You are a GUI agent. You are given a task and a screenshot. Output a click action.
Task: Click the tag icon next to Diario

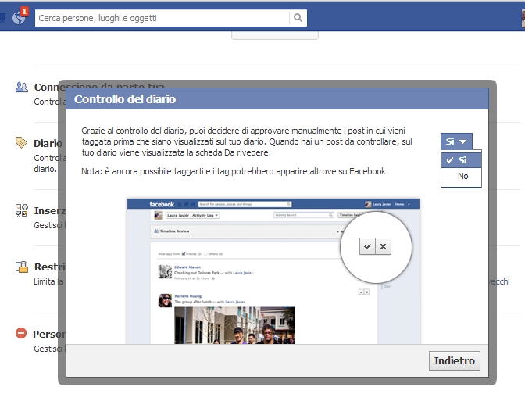click(22, 143)
